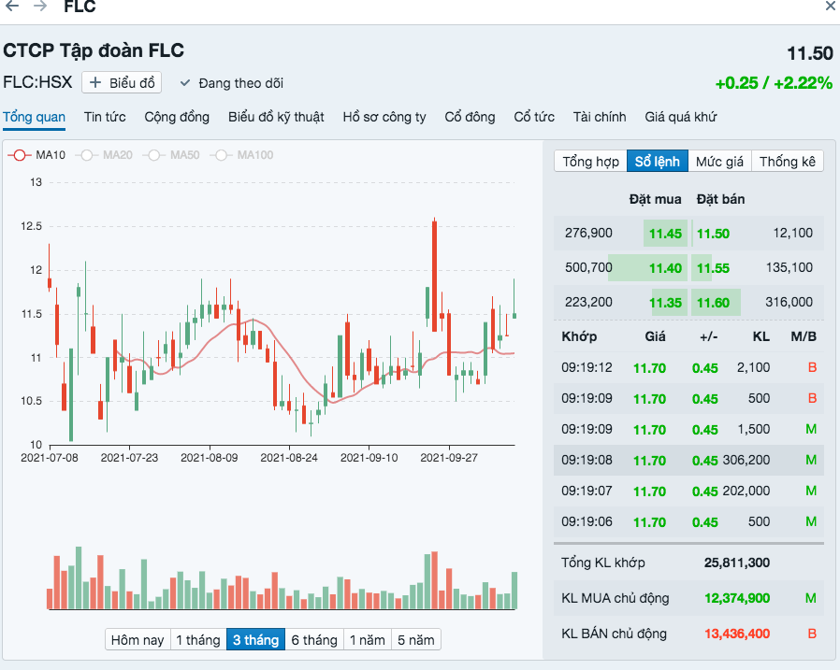
Task: Set chart range to 3 tháng
Action: click(255, 639)
